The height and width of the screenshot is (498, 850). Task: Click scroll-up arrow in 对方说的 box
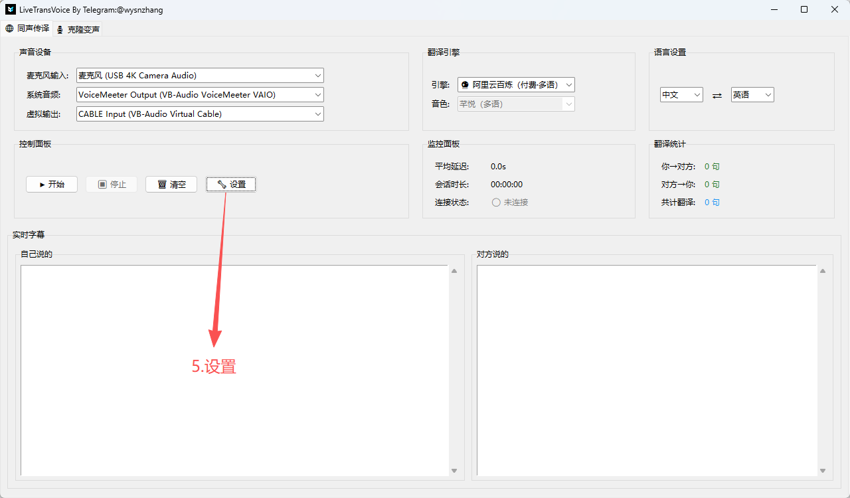click(822, 271)
